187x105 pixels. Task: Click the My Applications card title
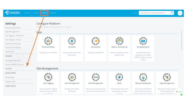(143, 47)
